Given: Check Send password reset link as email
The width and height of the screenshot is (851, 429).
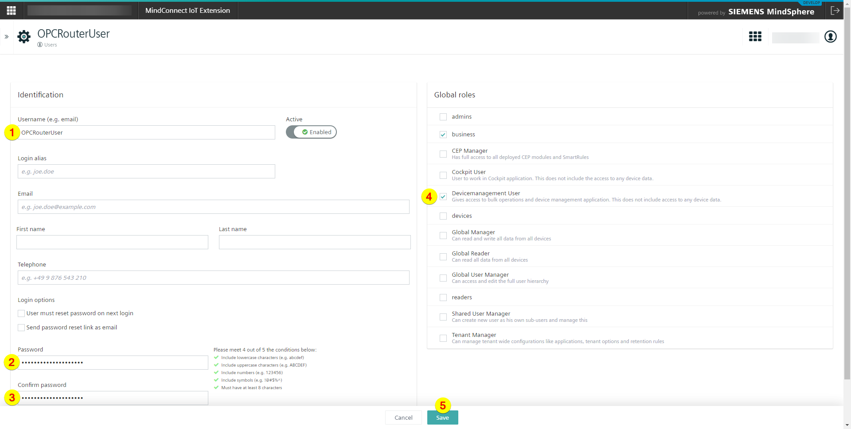Looking at the screenshot, I should [21, 328].
